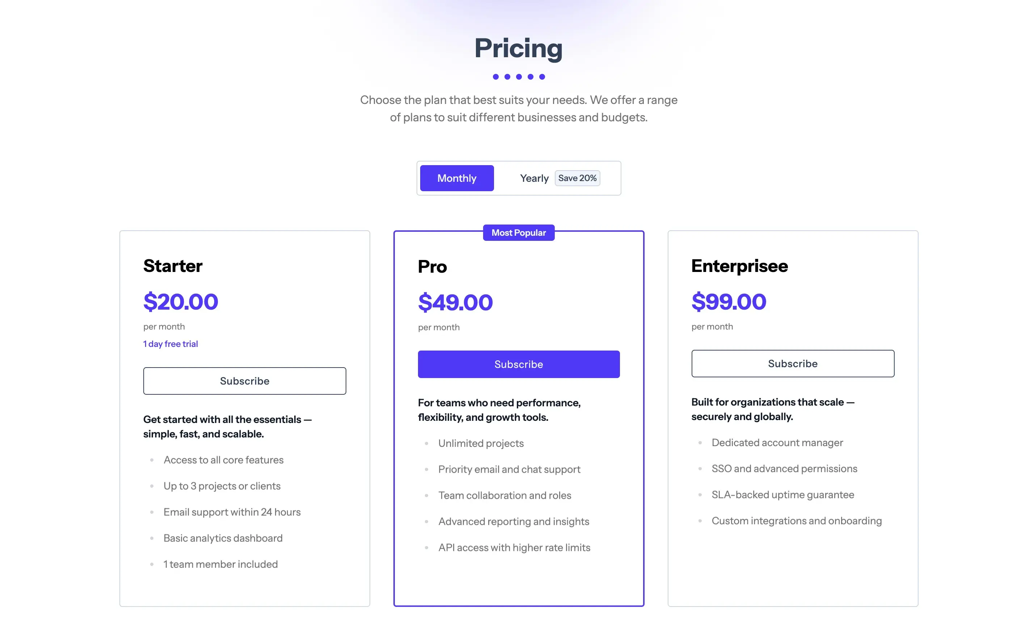This screenshot has height=633, width=1030.
Task: Select the Unlimited projects feature item
Action: point(481,443)
